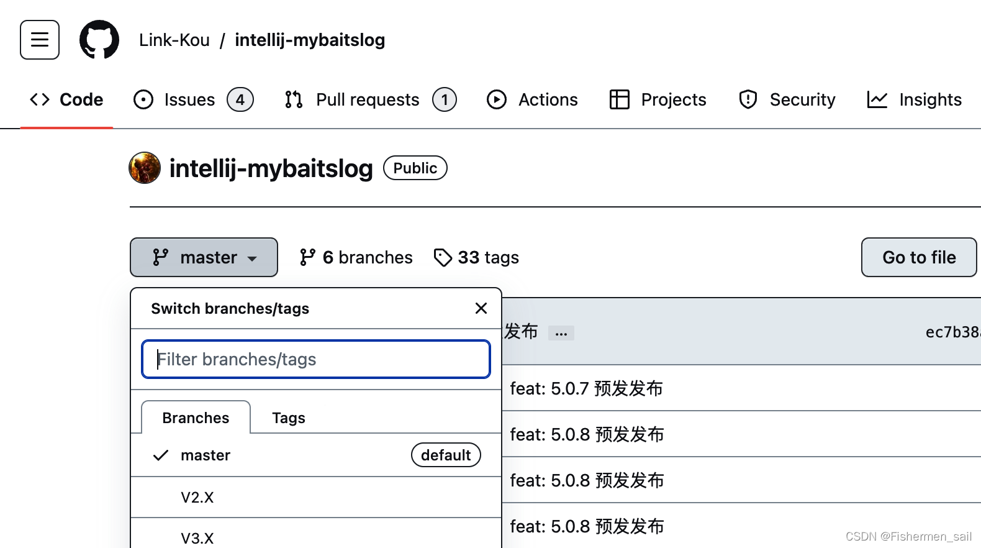Click the default badge beside master
The width and height of the screenshot is (981, 548).
point(446,455)
